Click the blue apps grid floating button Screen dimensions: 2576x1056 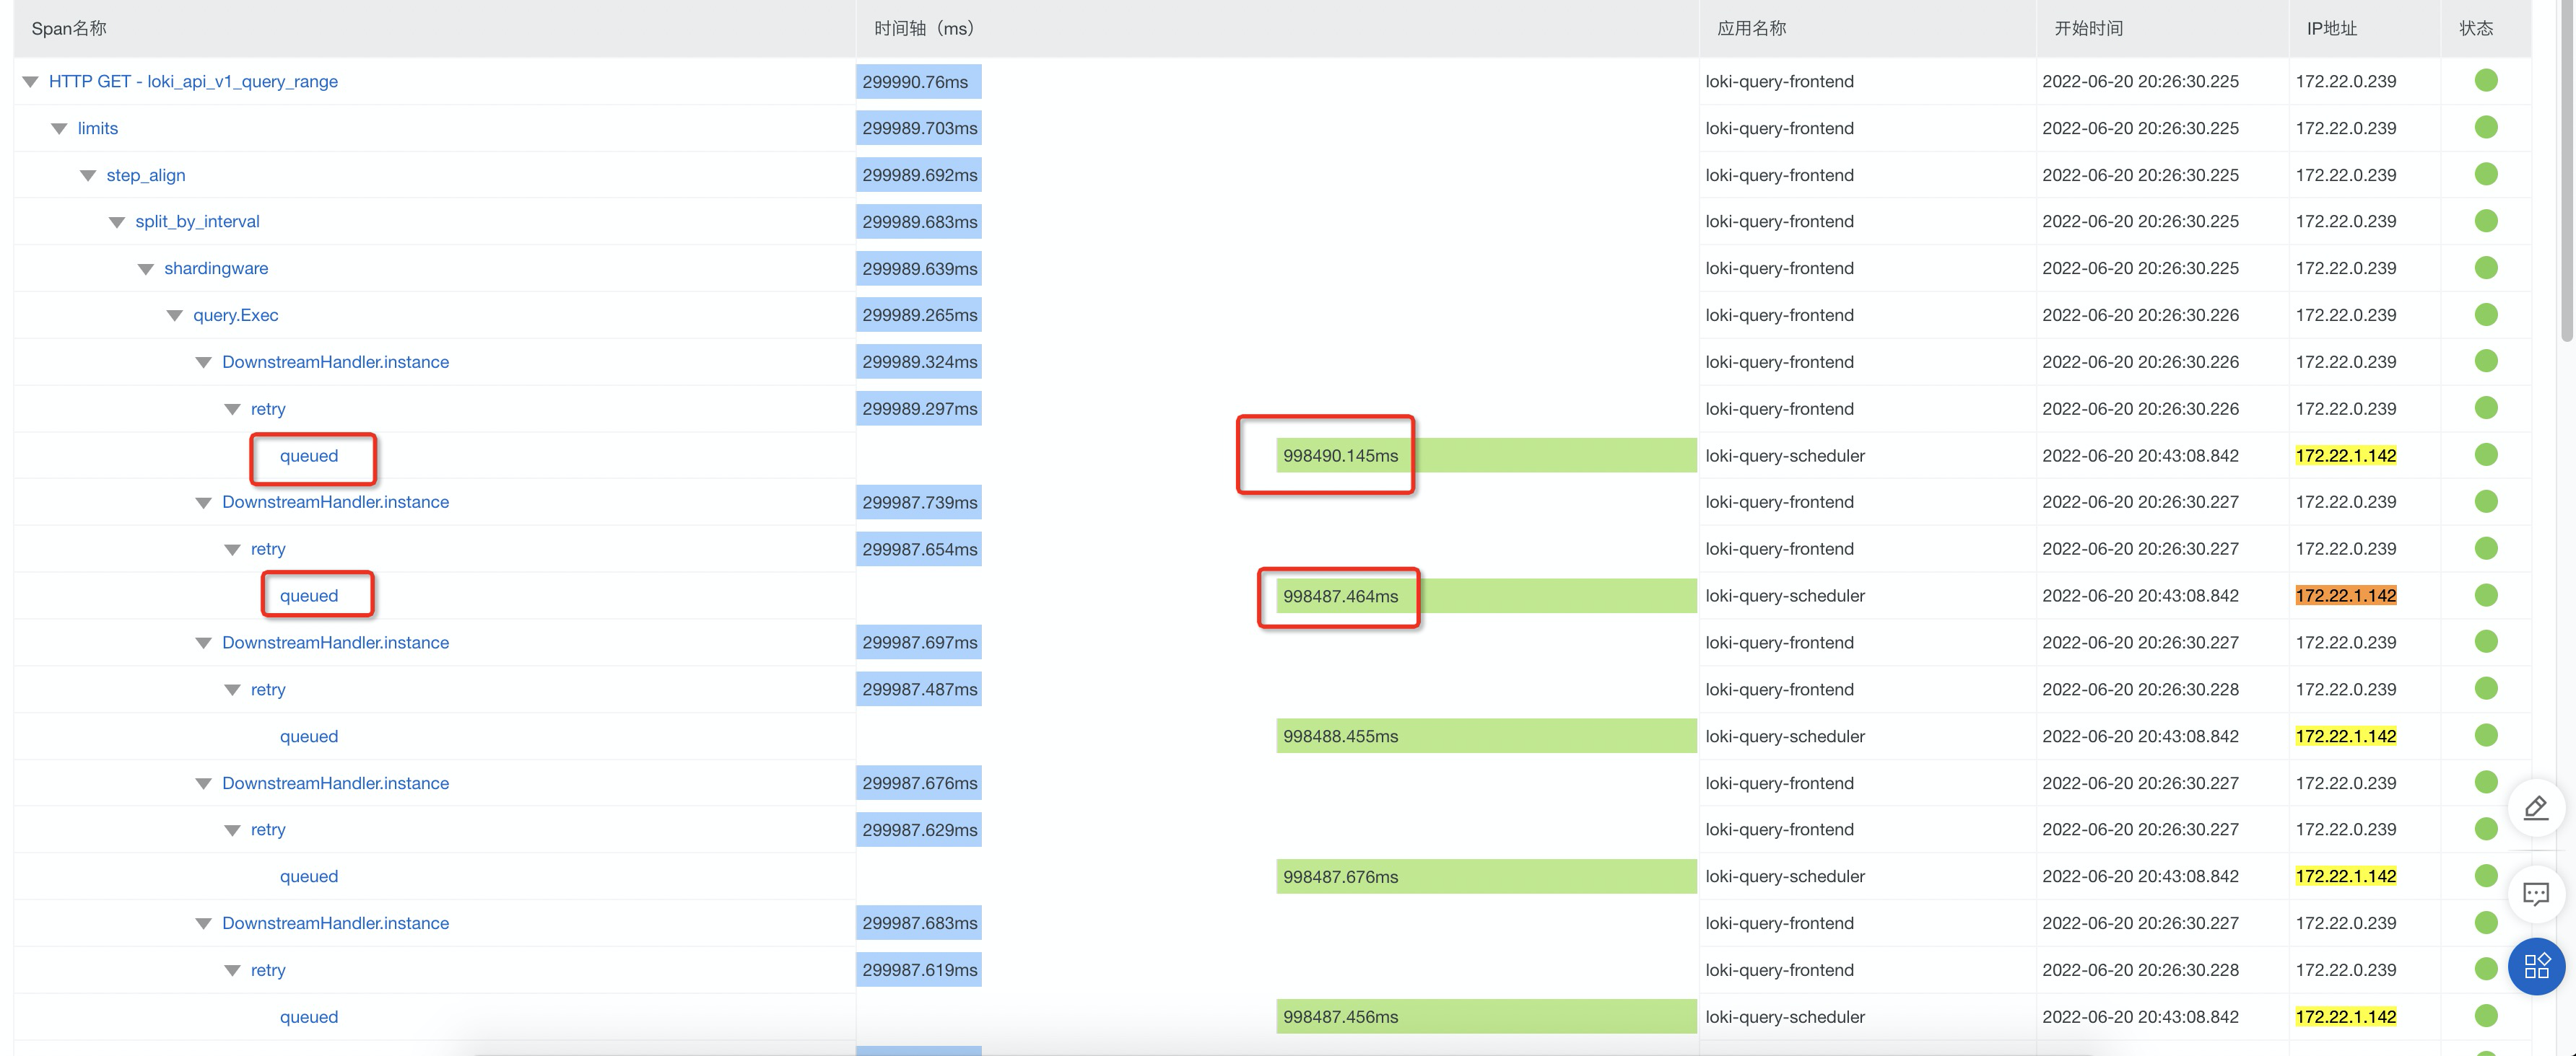click(x=2537, y=967)
